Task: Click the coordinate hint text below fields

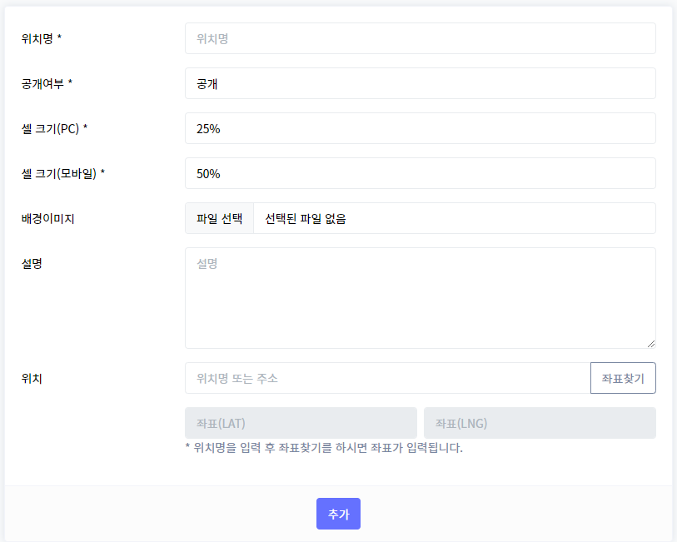Action: coord(324,447)
